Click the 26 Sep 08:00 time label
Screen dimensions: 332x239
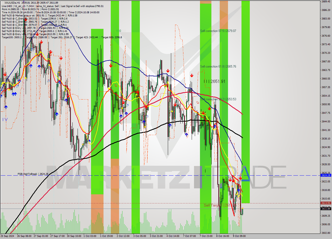coord(24,236)
